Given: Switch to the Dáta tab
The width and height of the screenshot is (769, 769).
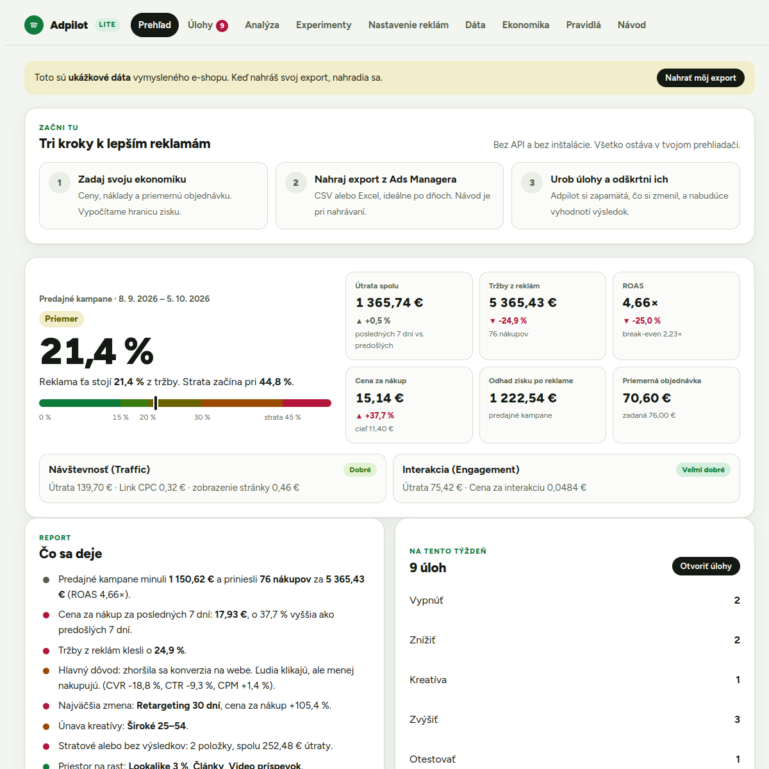Looking at the screenshot, I should 475,25.
